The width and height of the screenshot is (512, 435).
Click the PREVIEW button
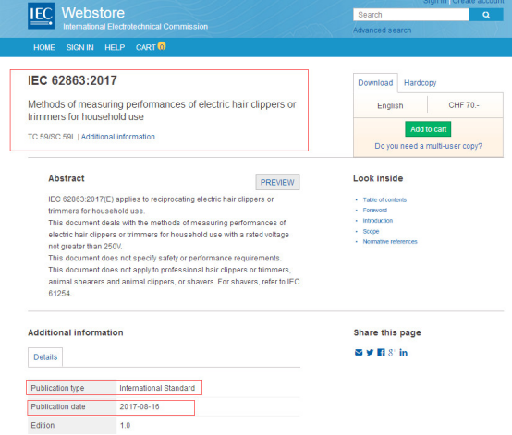(x=277, y=182)
